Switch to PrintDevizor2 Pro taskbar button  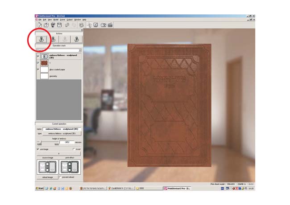(x=177, y=189)
